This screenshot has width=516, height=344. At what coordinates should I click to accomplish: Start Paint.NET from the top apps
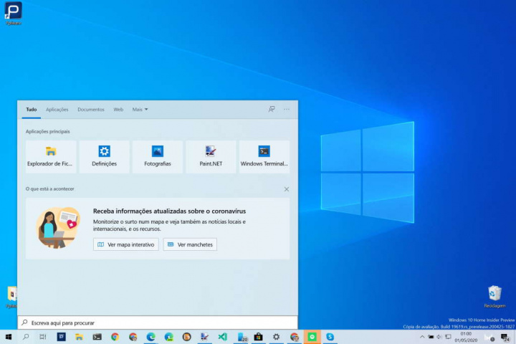pos(211,156)
